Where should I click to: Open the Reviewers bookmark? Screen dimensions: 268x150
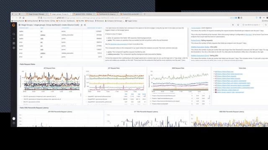click(x=100, y=21)
